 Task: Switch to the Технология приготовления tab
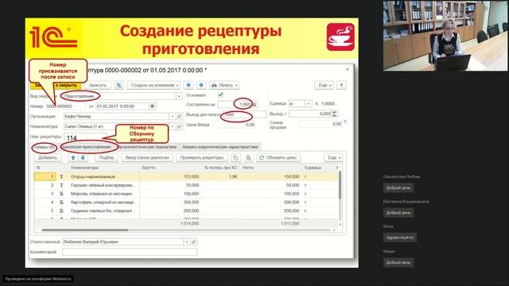87,147
